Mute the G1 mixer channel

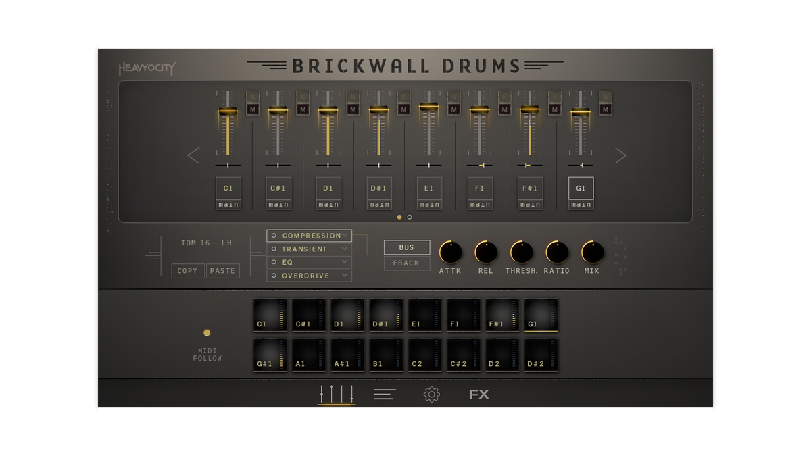coord(606,109)
